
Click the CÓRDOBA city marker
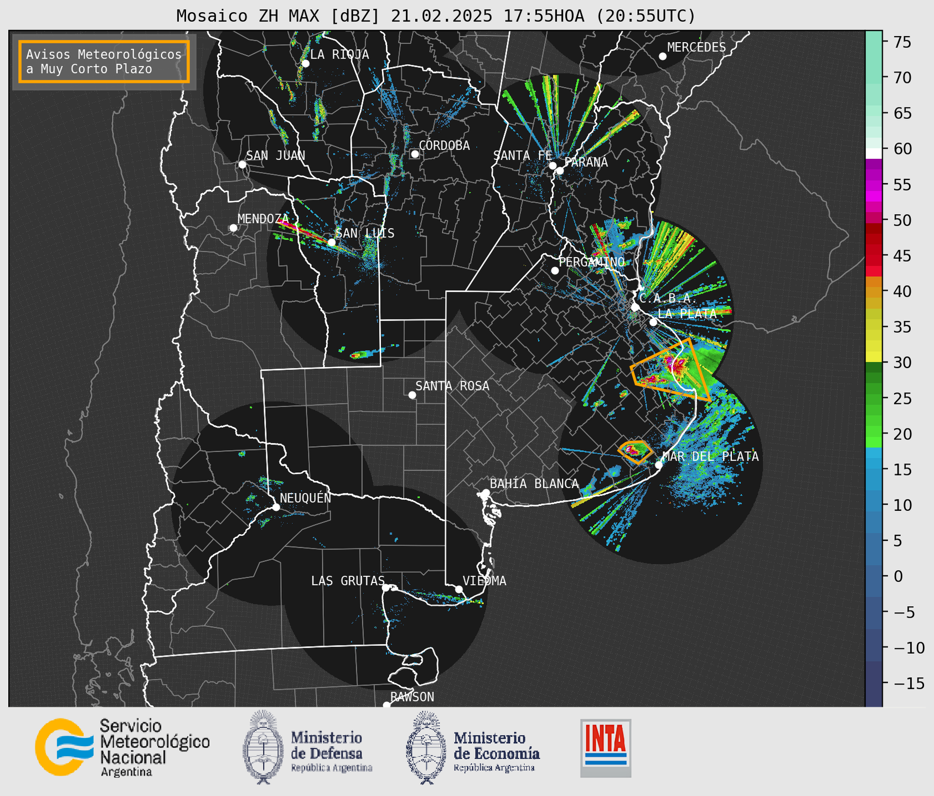(415, 154)
